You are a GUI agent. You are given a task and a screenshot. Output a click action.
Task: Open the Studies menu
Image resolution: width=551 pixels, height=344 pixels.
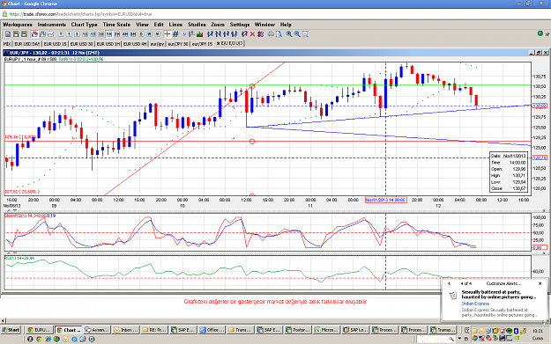(197, 25)
